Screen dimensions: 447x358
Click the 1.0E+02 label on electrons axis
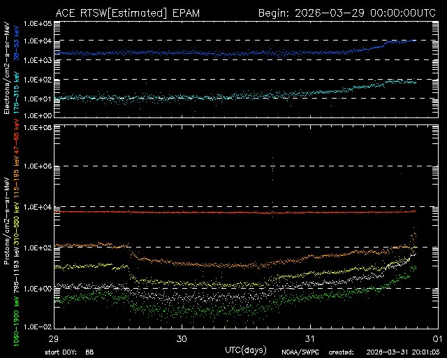click(x=38, y=80)
